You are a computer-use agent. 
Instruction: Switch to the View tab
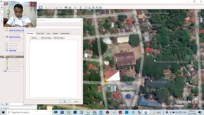point(48,34)
